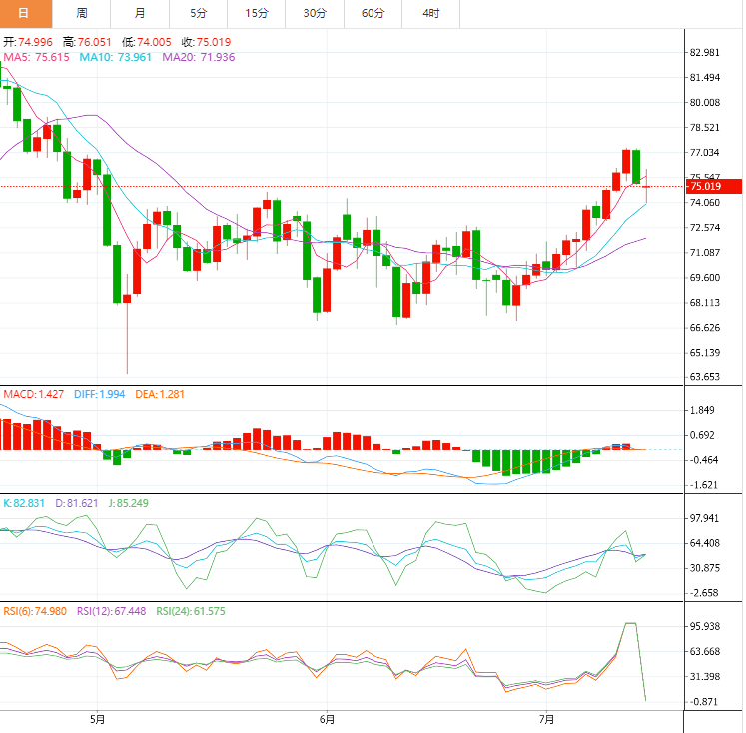Switch to the 4时 timeframe tab
Image resolution: width=746 pixels, height=733 pixels.
pos(430,13)
